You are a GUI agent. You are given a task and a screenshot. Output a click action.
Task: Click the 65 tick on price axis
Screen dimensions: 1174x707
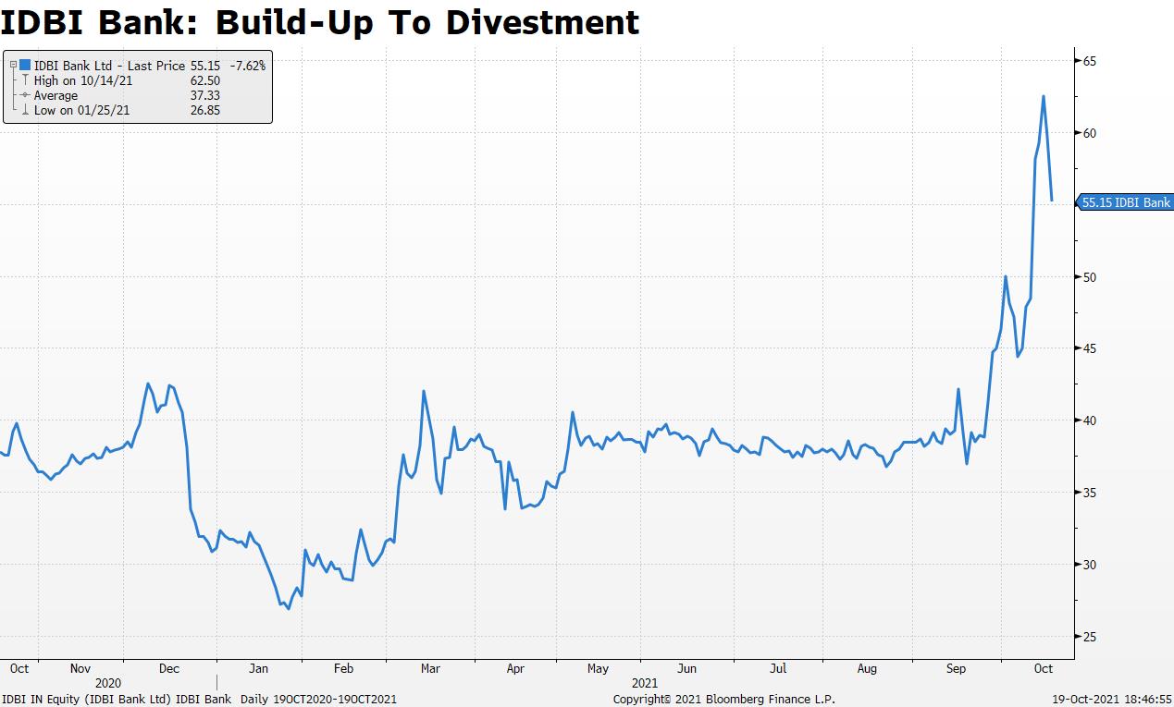1088,61
